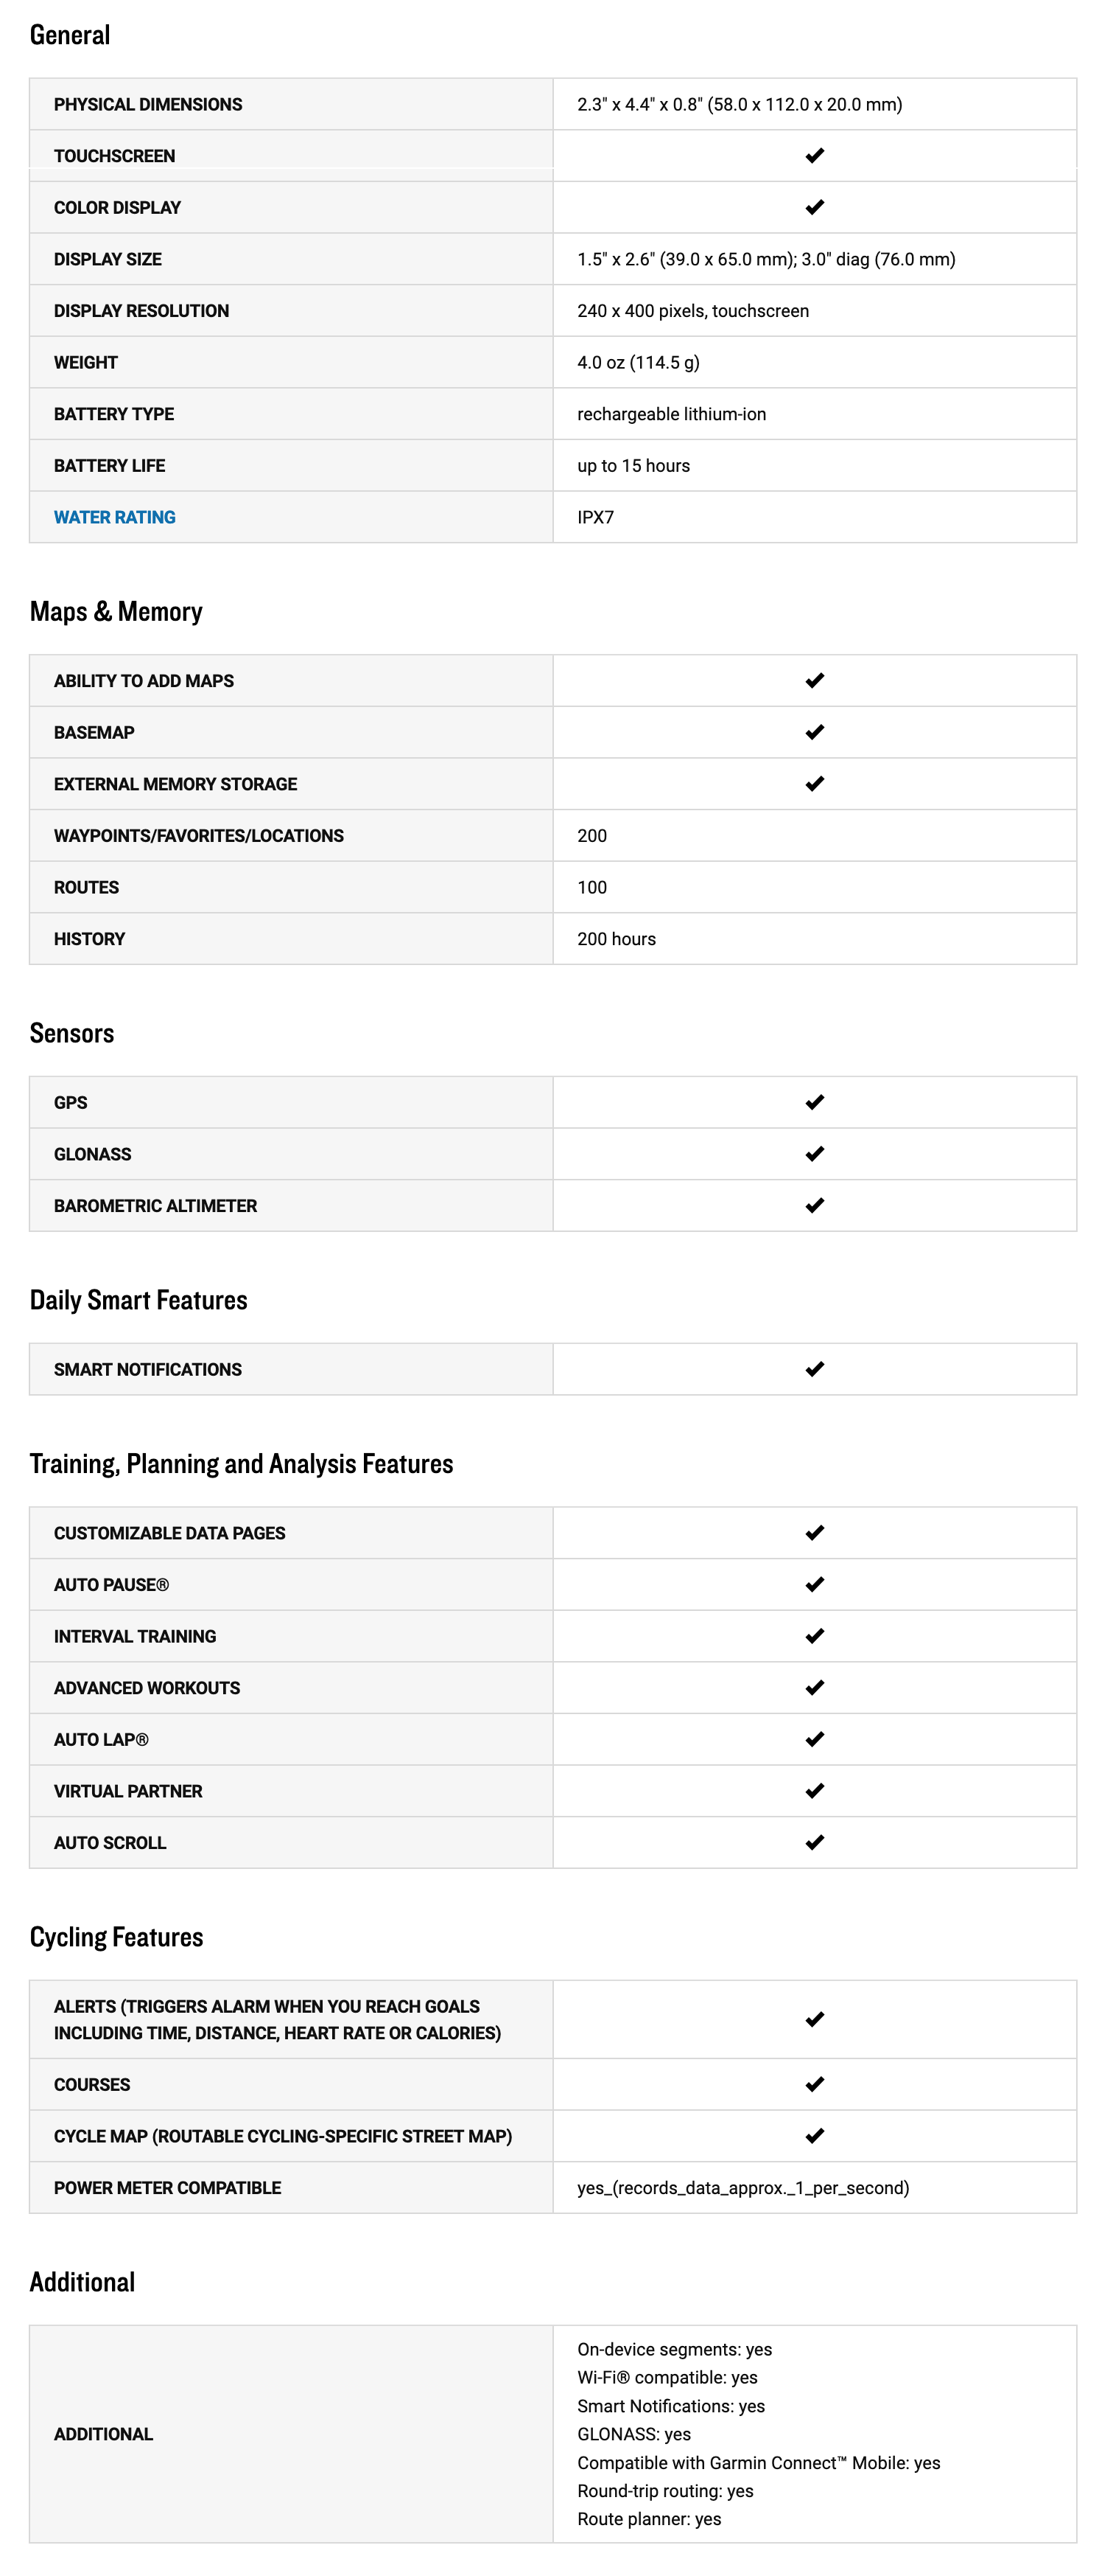
Task: Select the Basemap checkmark icon
Action: [x=814, y=732]
